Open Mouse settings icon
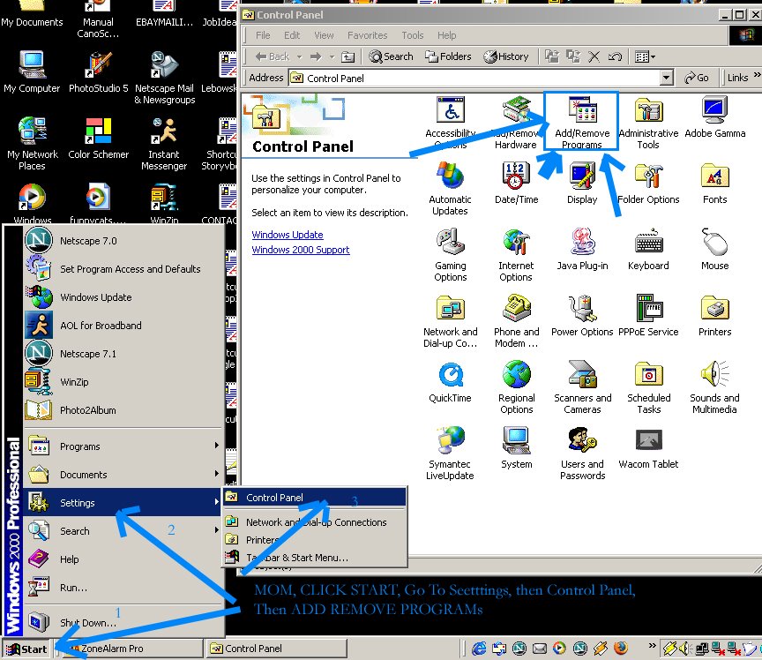 point(714,249)
